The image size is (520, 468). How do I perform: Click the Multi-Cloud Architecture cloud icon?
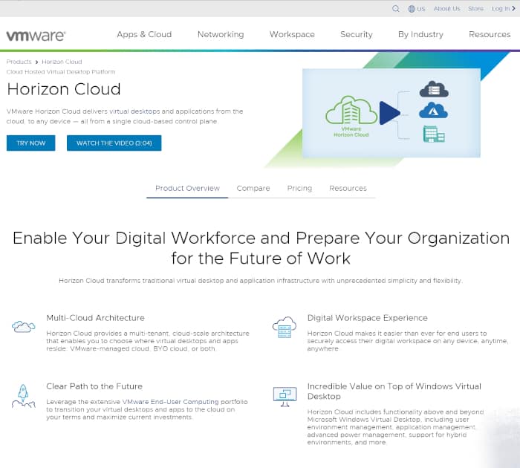23,326
